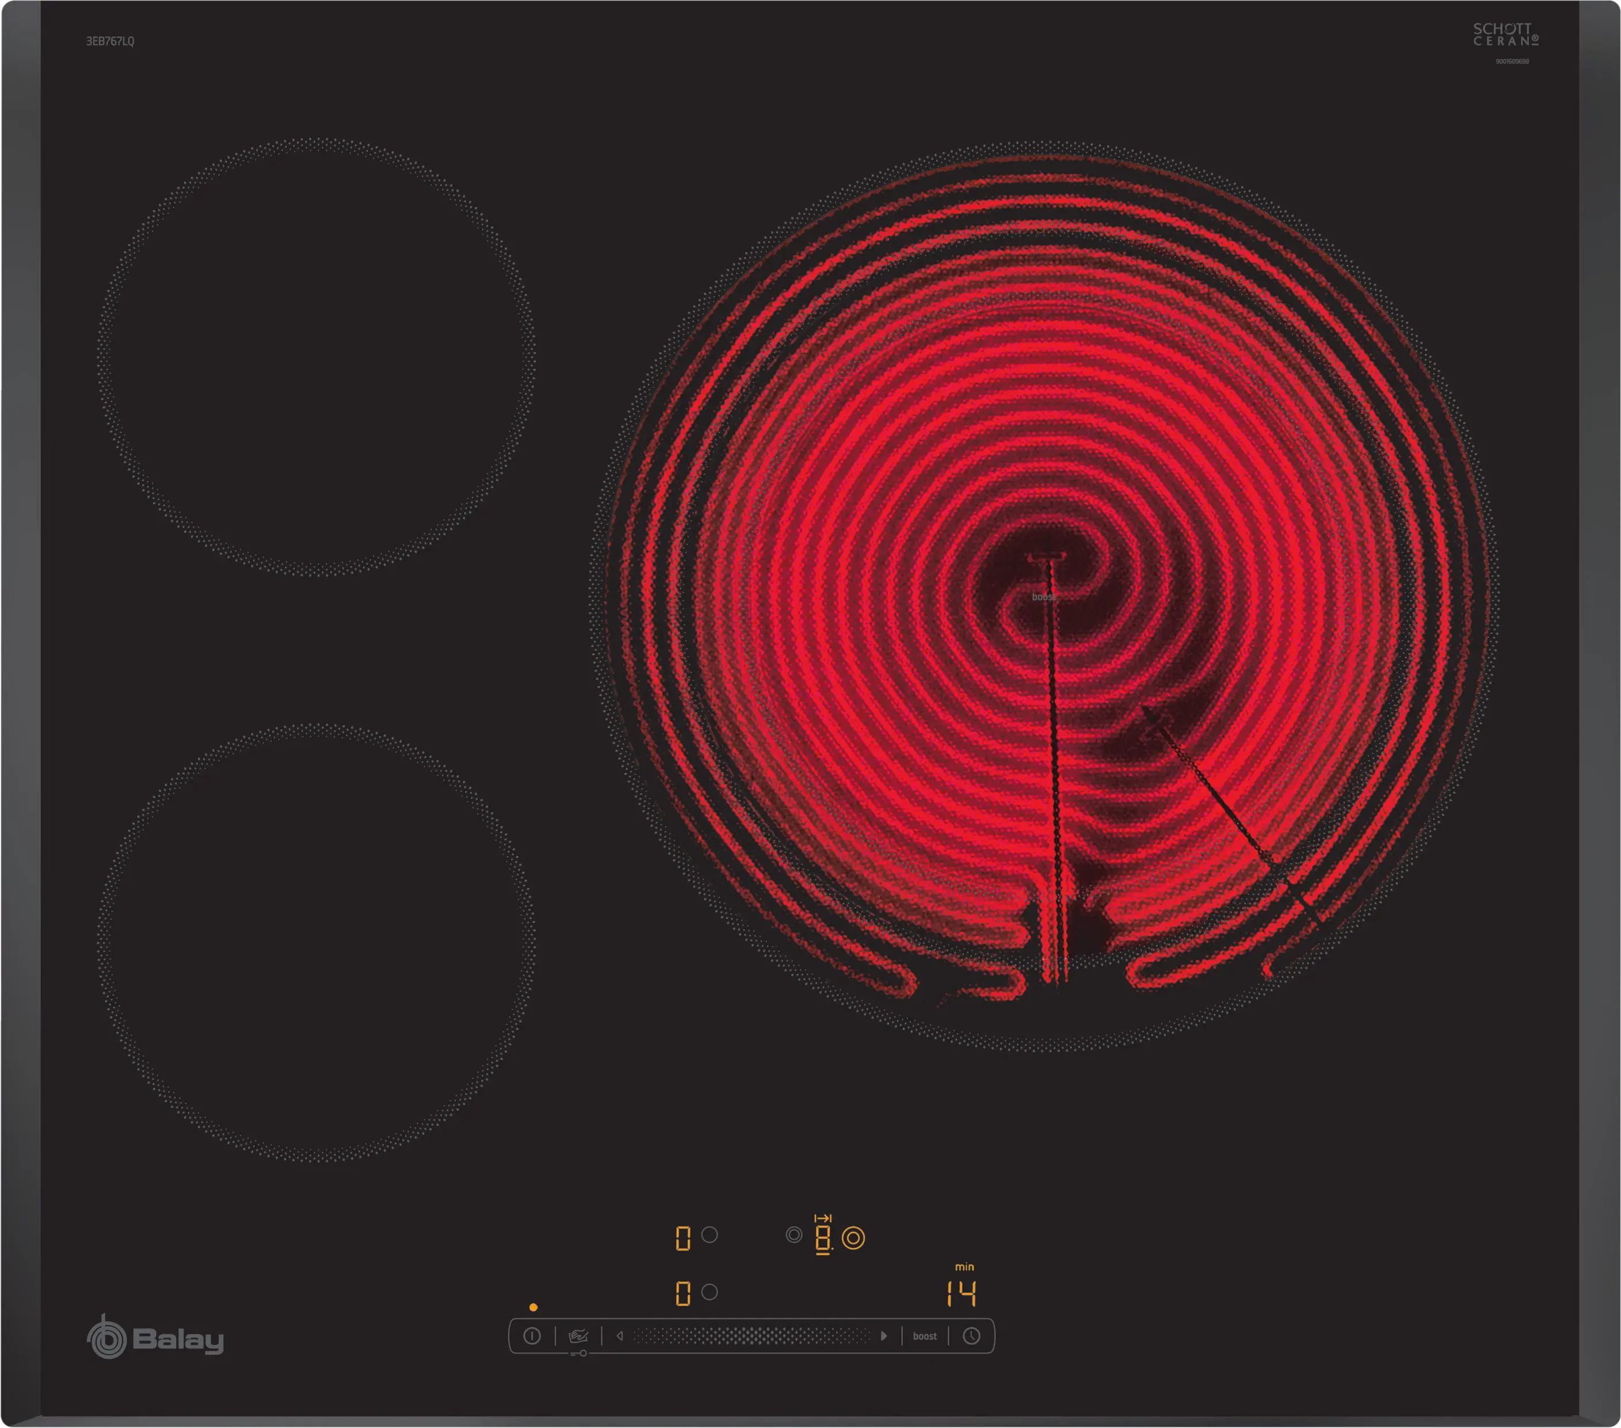
Task: Tap the right zone power level 8 display
Action: pyautogui.click(x=823, y=1239)
